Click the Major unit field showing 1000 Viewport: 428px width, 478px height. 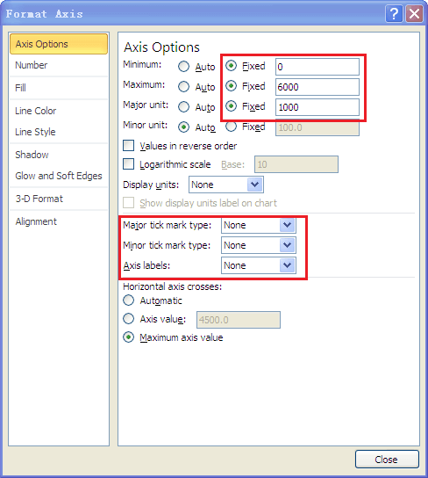[317, 107]
